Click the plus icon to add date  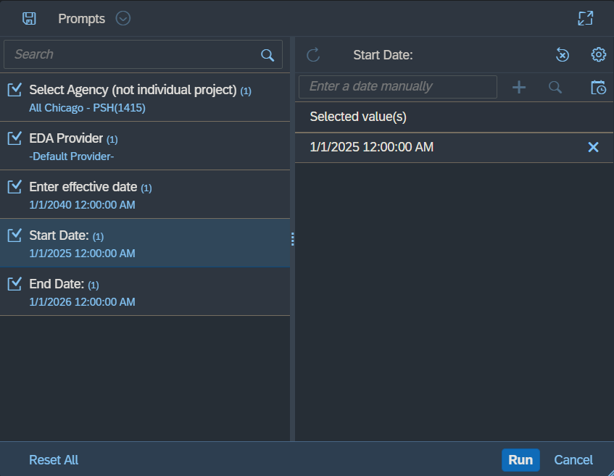(519, 87)
